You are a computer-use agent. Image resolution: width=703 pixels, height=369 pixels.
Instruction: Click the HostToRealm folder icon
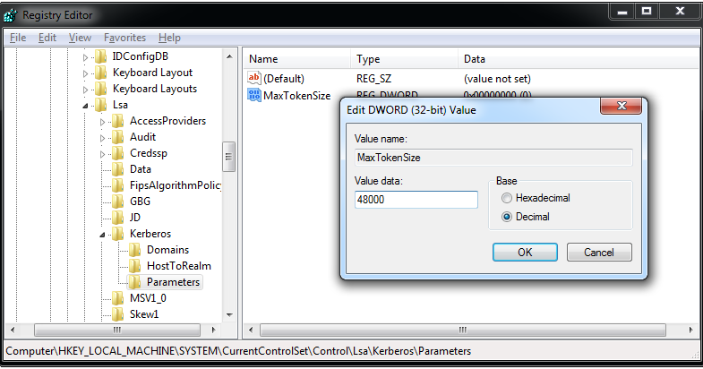tap(135, 266)
